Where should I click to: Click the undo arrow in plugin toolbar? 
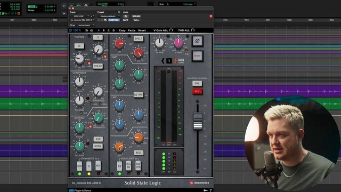click(x=86, y=30)
